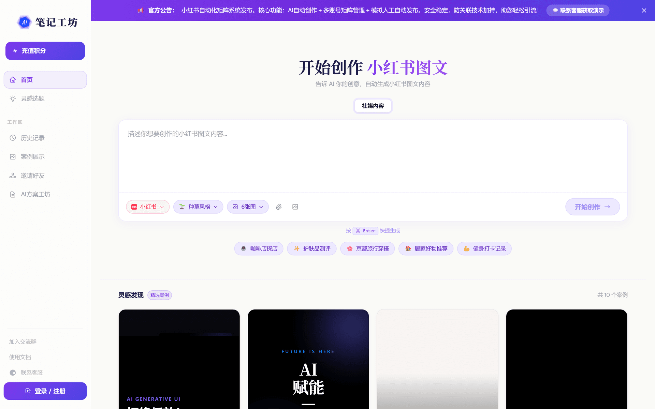Click the paperclip attachment icon
The image size is (655, 409).
(x=279, y=207)
